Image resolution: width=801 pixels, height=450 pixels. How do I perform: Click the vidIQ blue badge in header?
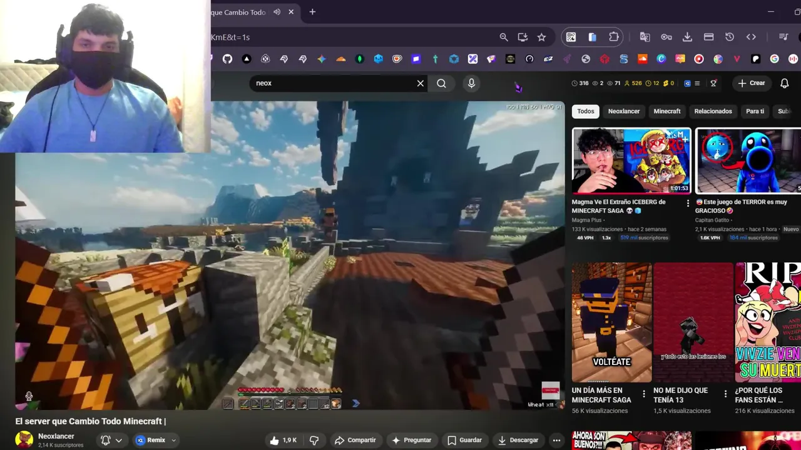(x=687, y=83)
